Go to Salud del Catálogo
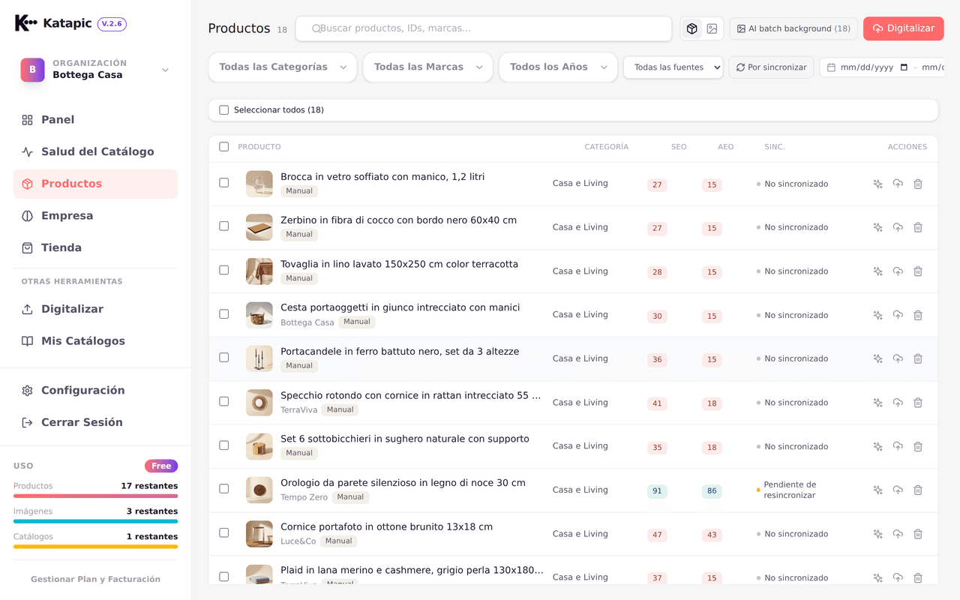This screenshot has width=960, height=600. click(95, 151)
